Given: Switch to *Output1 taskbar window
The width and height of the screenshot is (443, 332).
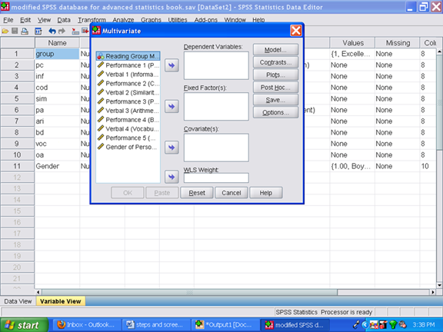Looking at the screenshot, I should [x=225, y=325].
